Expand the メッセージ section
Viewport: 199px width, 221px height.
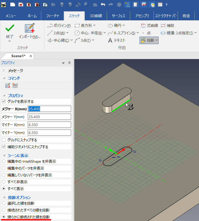4,70
